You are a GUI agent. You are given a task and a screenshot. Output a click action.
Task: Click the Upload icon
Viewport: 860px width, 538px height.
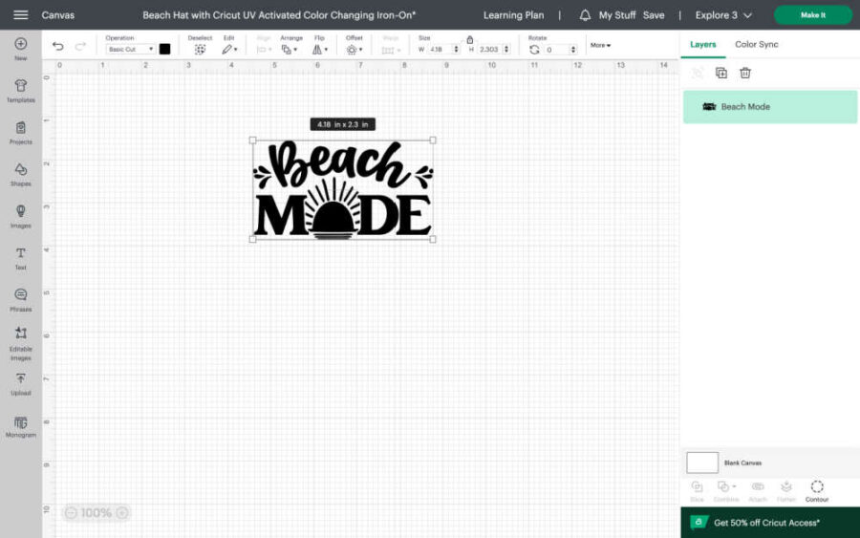click(20, 382)
